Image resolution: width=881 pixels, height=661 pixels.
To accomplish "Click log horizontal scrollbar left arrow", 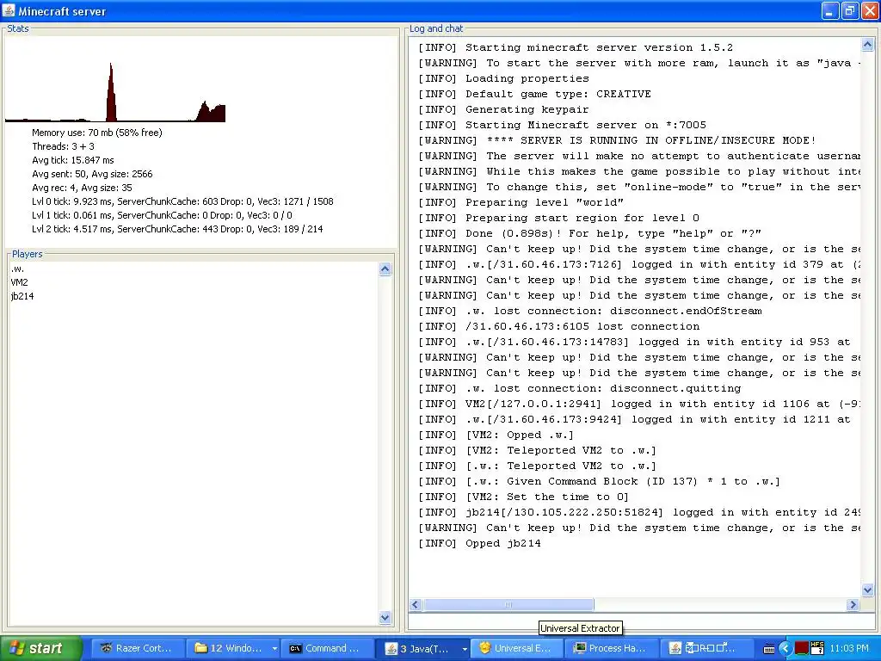I will (416, 605).
